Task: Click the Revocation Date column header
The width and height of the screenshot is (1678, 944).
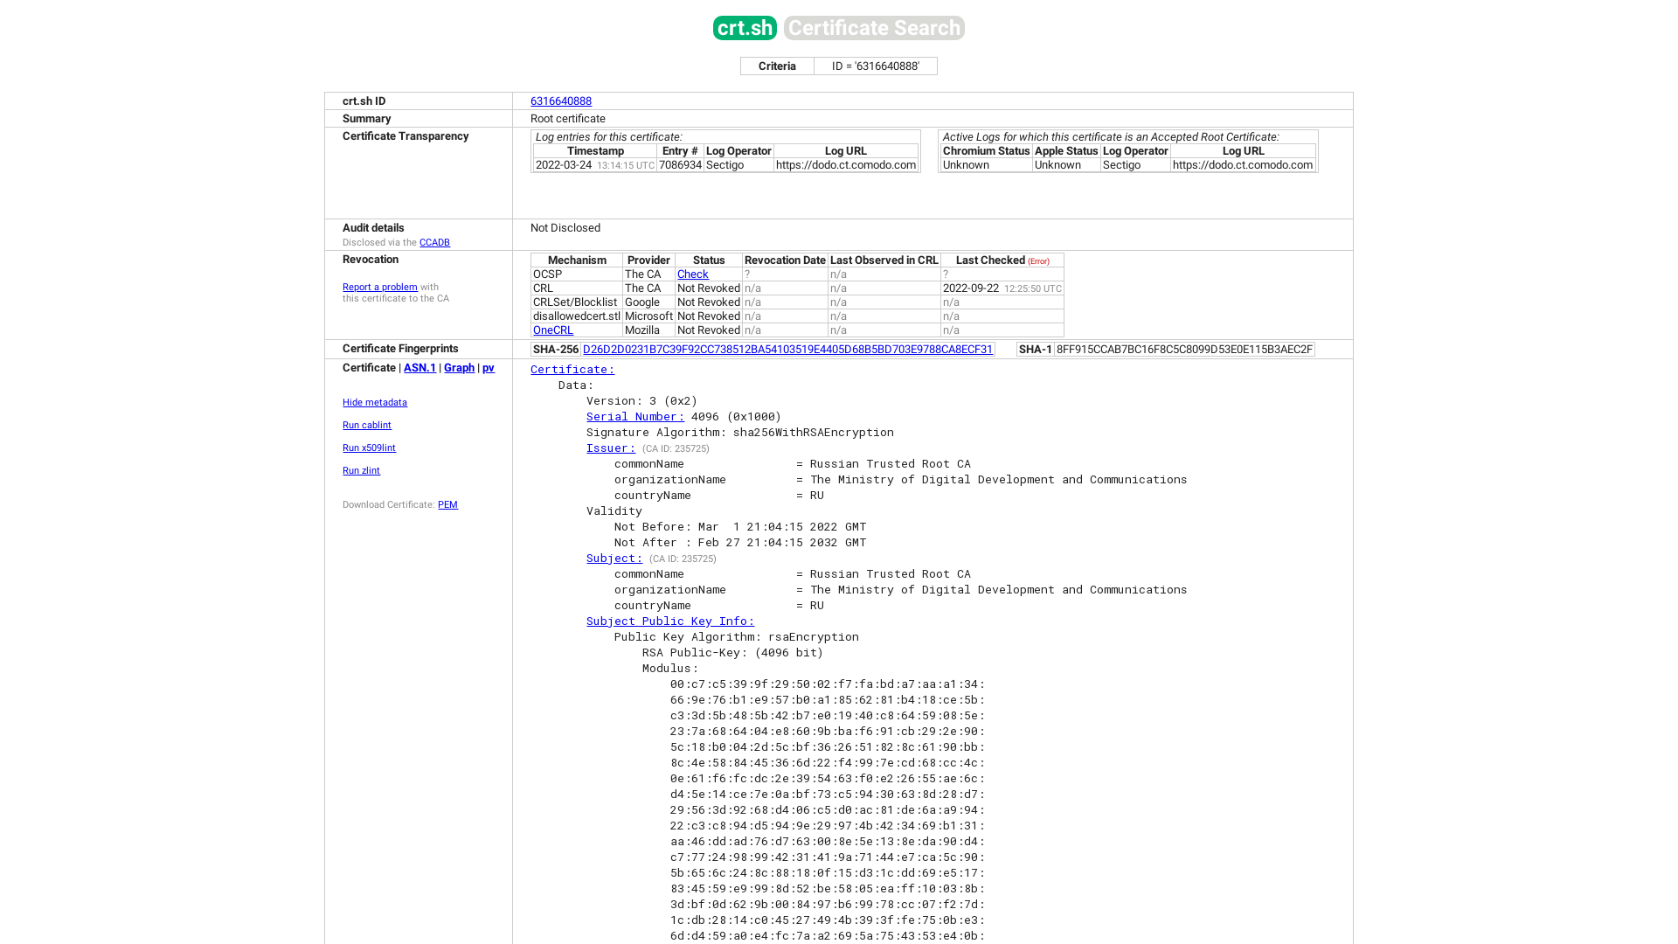Action: [785, 260]
